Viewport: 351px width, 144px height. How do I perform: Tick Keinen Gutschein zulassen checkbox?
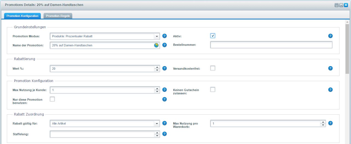pos(213,89)
